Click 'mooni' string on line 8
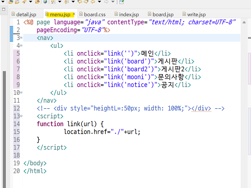 [x=136, y=77]
